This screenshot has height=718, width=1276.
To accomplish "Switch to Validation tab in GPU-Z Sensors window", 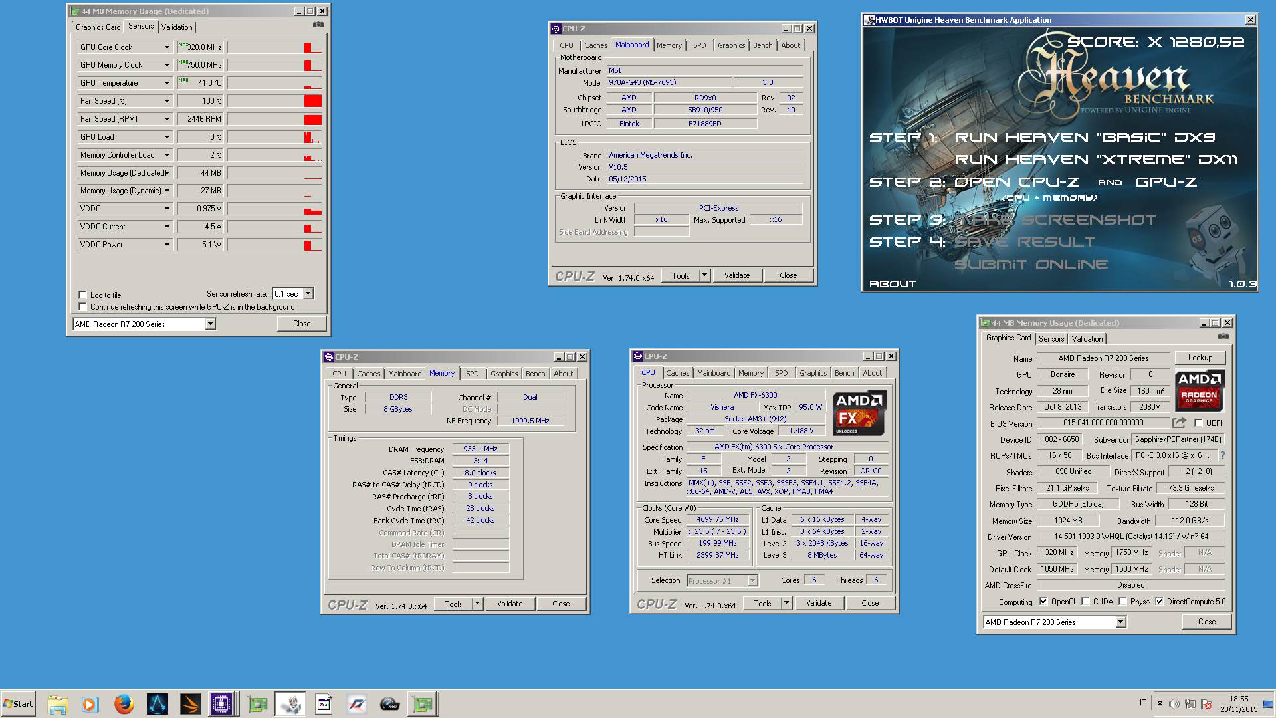I will pos(177,27).
